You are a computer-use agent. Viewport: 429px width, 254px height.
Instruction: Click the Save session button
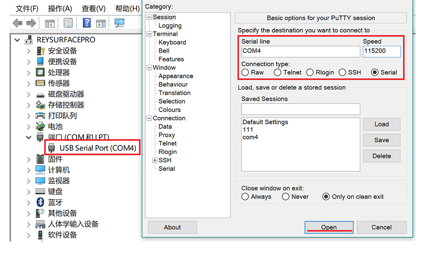(382, 140)
